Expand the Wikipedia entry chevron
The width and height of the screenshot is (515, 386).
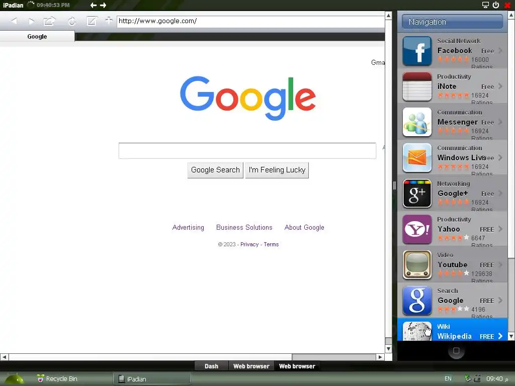[500, 336]
